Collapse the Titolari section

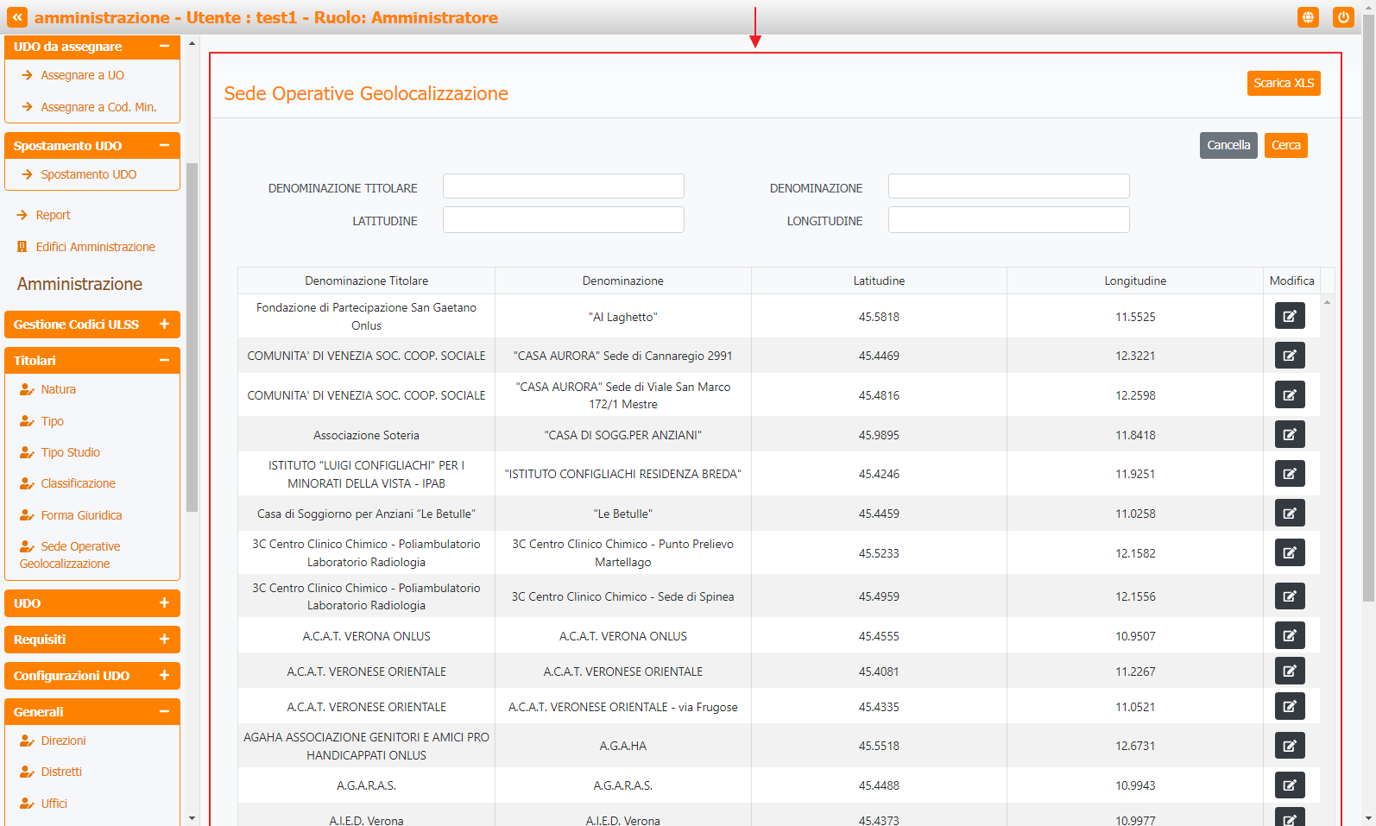pos(164,361)
